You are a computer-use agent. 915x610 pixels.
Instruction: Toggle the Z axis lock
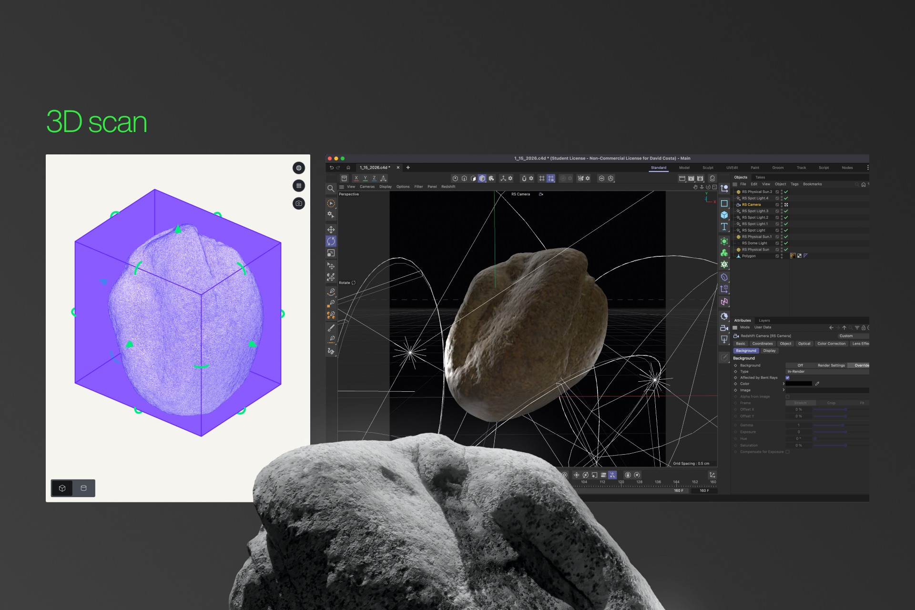374,178
